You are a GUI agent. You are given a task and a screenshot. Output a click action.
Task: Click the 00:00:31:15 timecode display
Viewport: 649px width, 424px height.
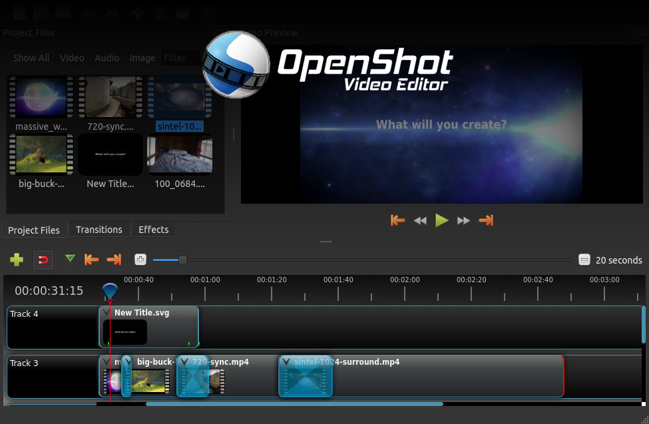(x=49, y=291)
